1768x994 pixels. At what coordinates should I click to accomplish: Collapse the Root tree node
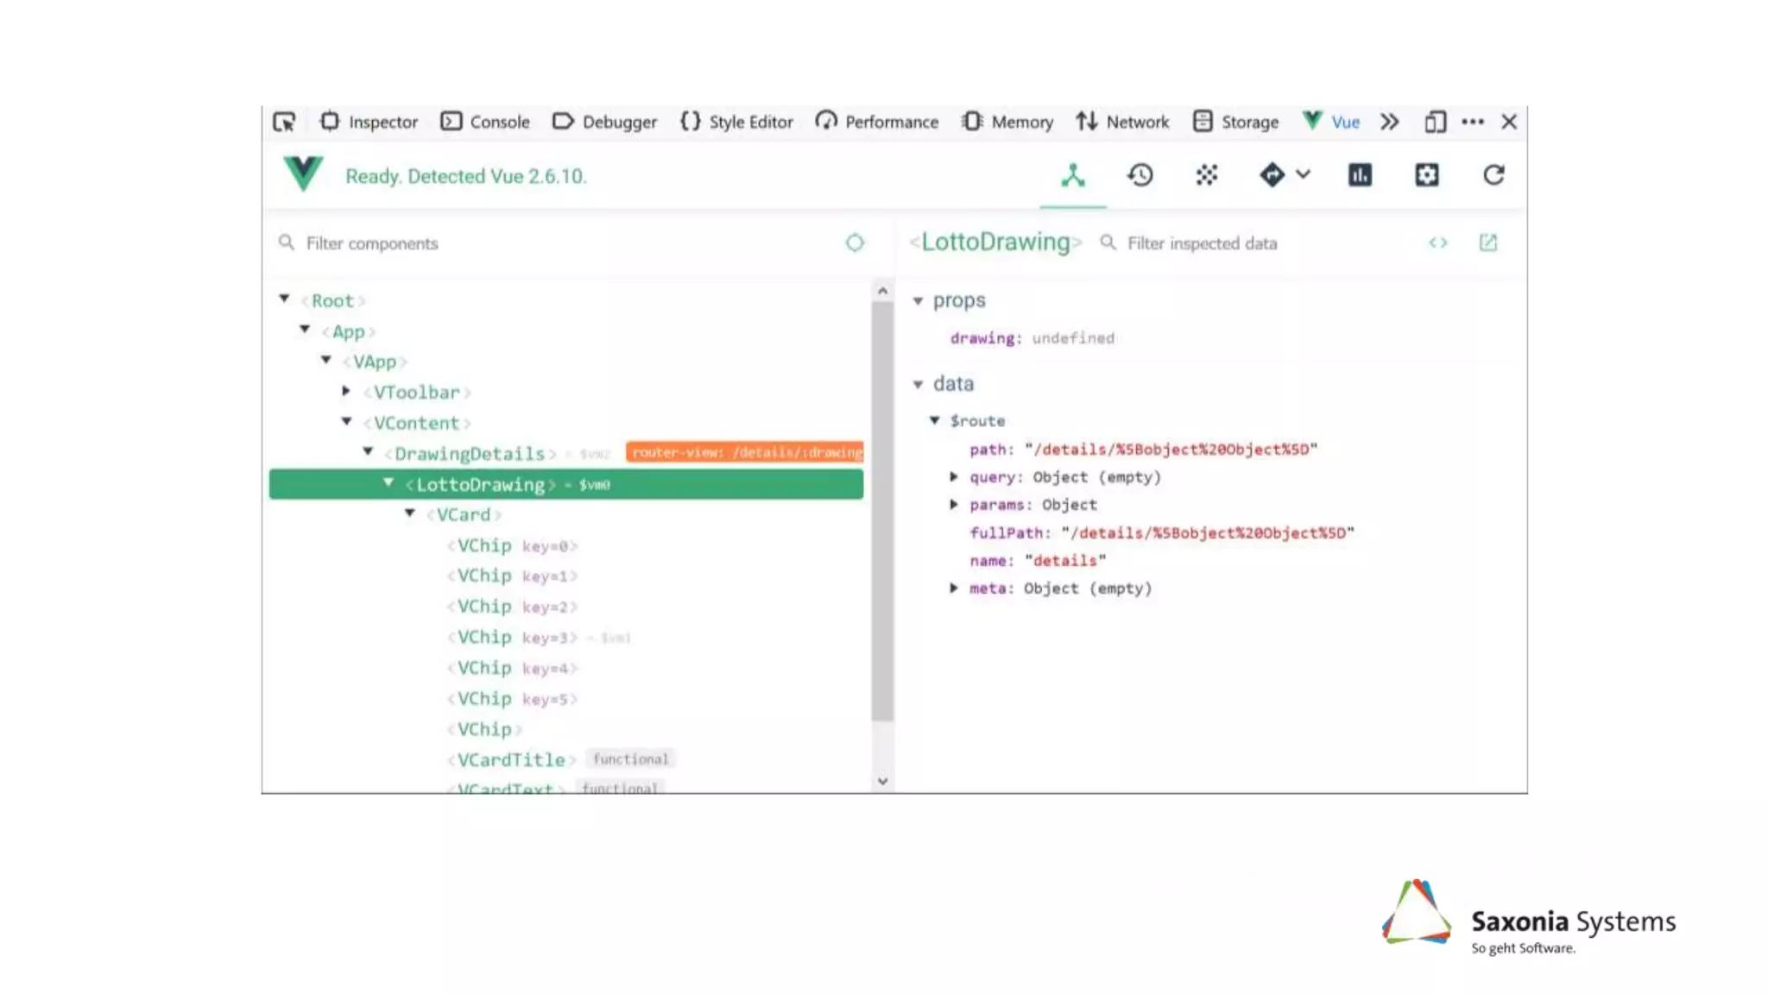[284, 299]
